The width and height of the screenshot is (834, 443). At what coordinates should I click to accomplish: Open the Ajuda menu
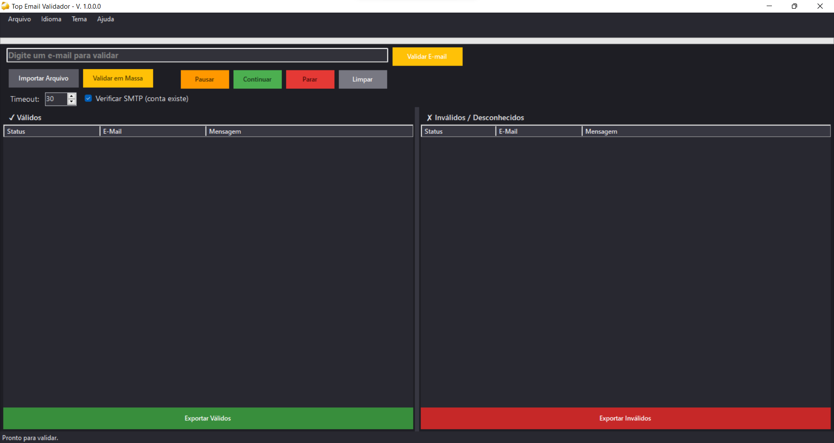(x=106, y=19)
